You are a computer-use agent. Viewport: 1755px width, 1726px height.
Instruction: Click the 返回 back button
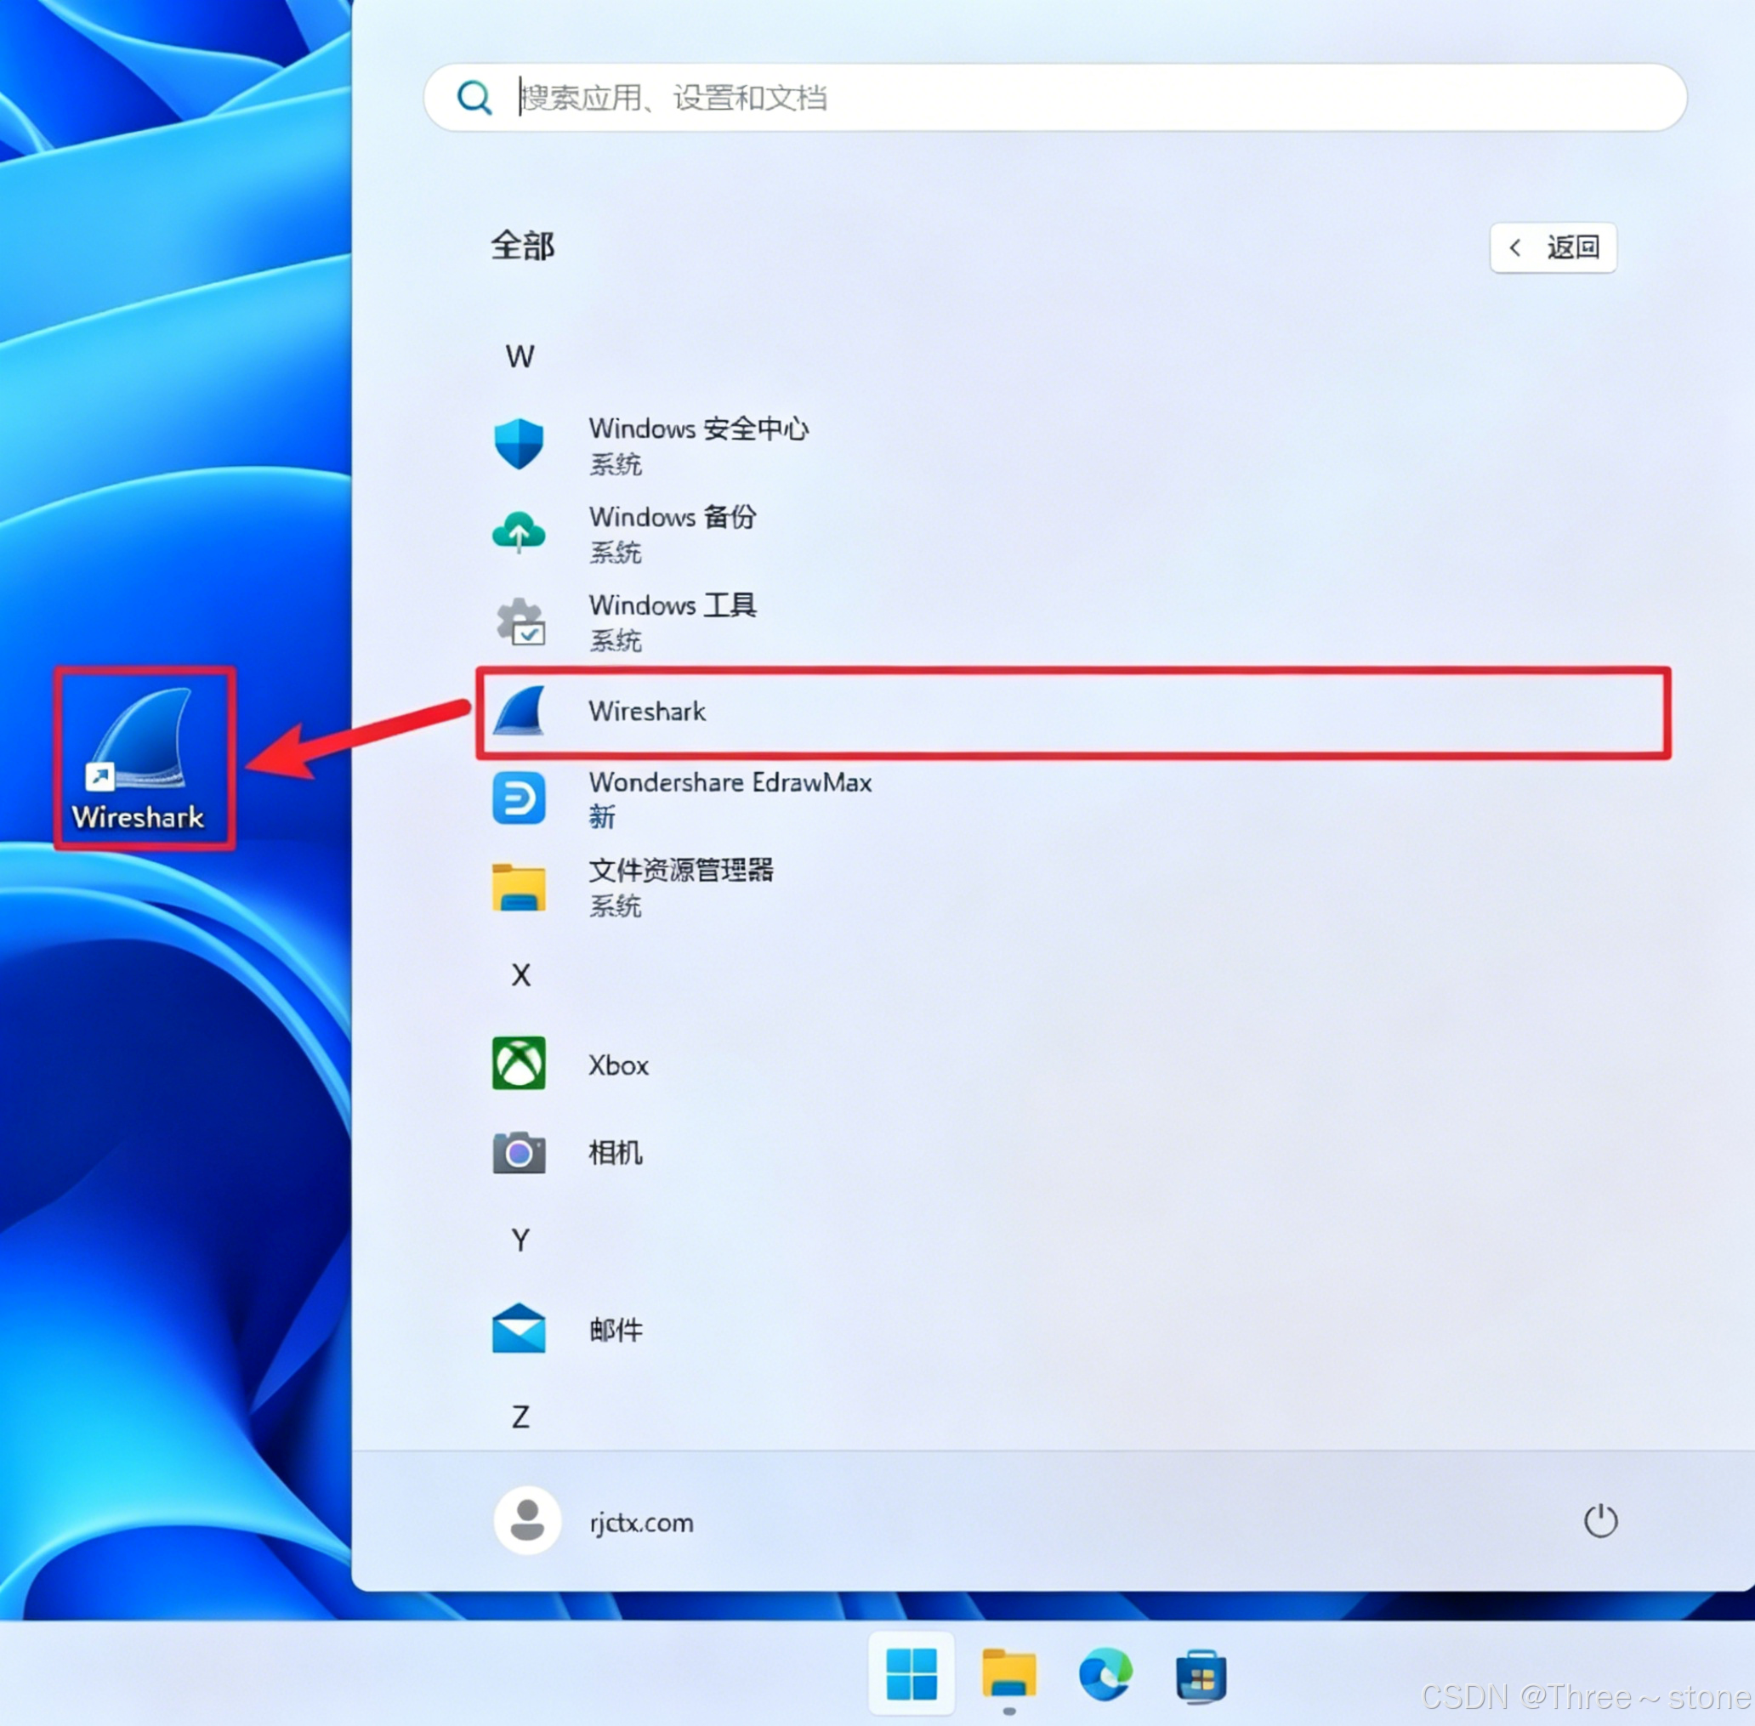1553,247
